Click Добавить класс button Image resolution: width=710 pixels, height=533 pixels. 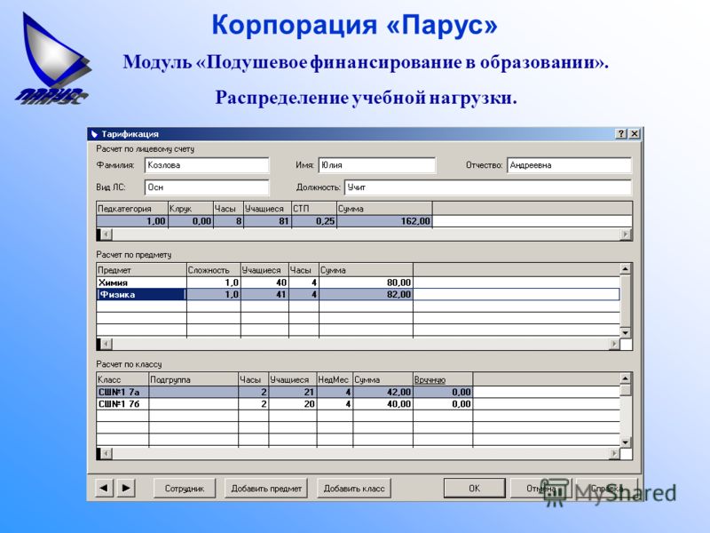pos(353,488)
